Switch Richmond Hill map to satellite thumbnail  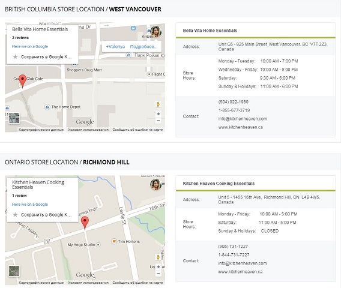pos(14,271)
